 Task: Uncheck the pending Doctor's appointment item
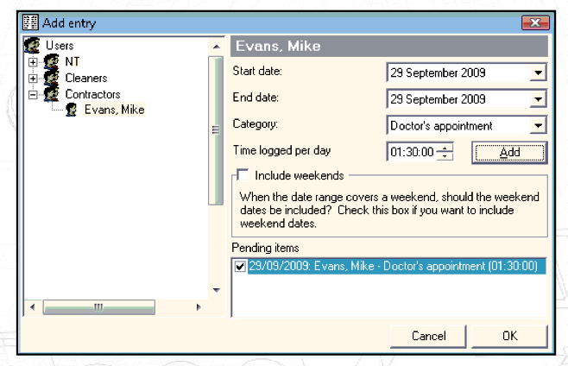click(x=240, y=267)
